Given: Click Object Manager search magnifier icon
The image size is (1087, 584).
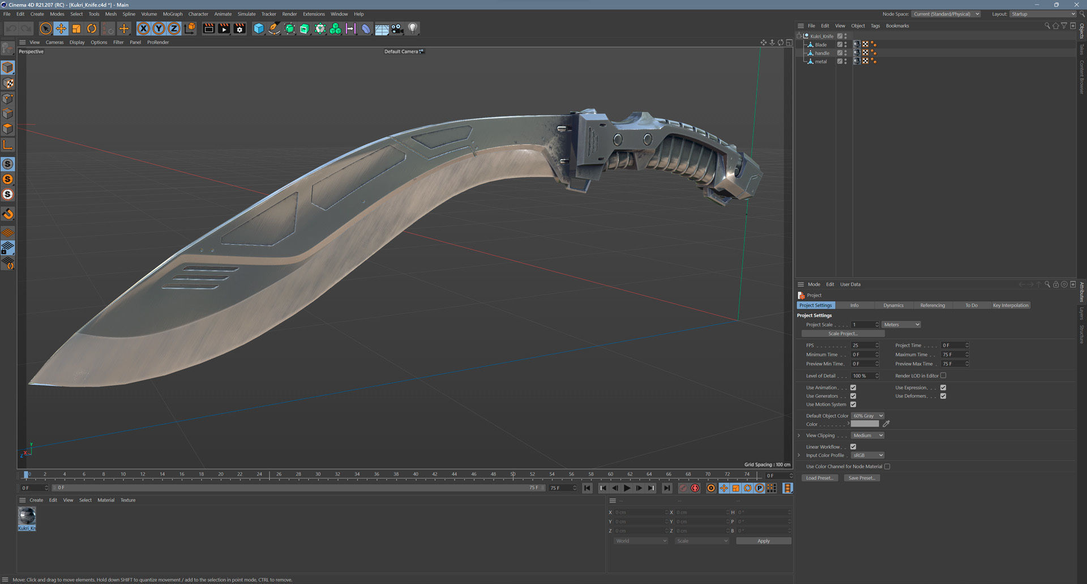Looking at the screenshot, I should coord(1047,25).
